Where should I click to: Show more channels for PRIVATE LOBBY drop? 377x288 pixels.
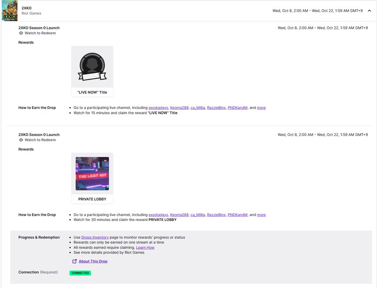tap(261, 215)
